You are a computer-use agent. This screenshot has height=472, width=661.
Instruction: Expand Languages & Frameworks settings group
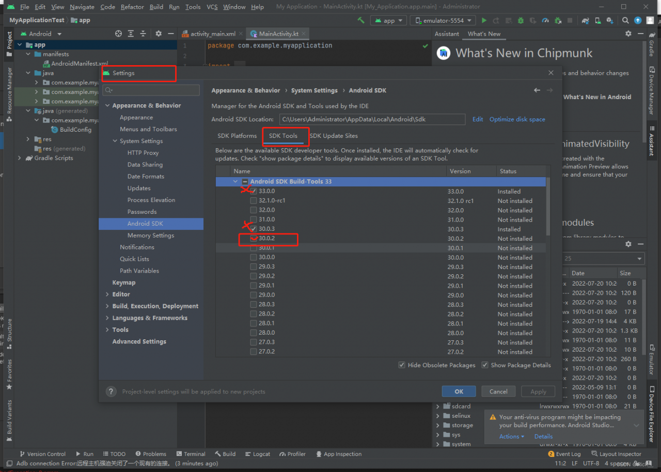click(x=107, y=318)
